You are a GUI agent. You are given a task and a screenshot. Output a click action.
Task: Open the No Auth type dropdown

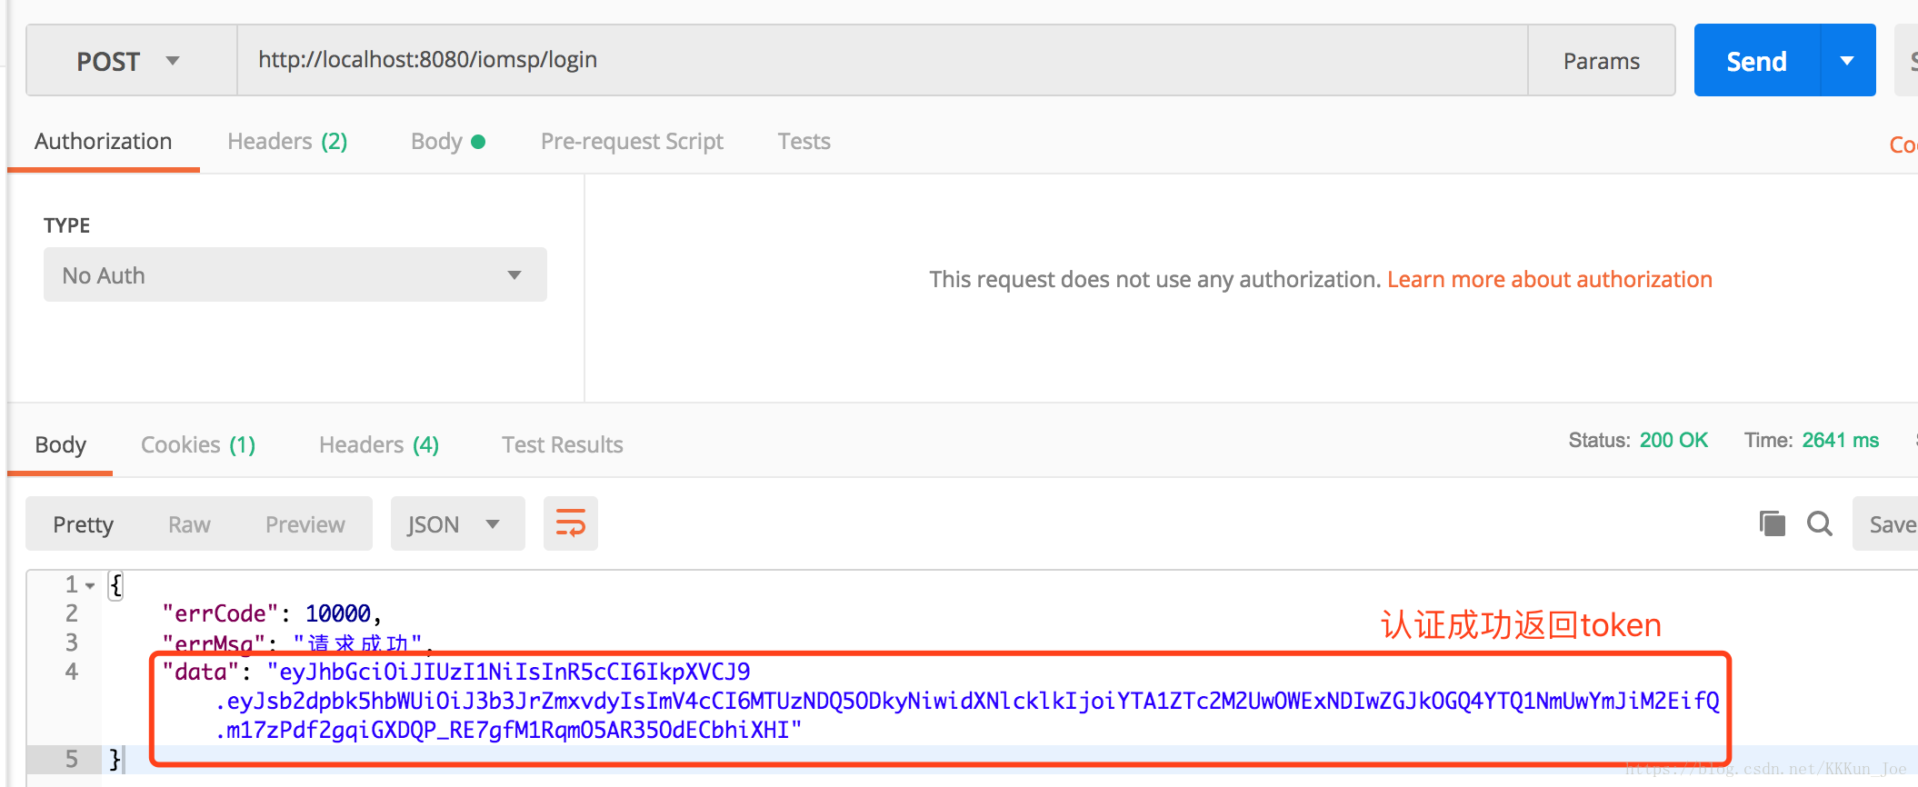295,274
